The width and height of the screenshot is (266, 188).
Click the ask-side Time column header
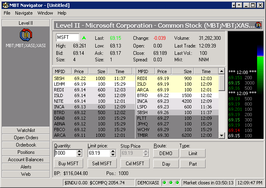(x=206, y=71)
